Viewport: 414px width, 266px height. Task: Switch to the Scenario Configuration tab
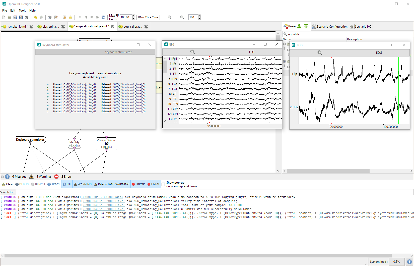click(329, 27)
